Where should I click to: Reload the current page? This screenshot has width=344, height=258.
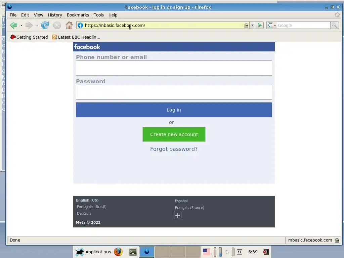(45, 25)
